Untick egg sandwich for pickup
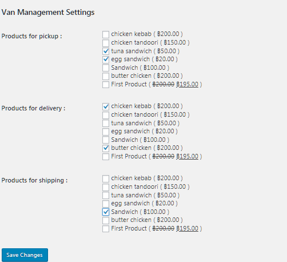 106,59
